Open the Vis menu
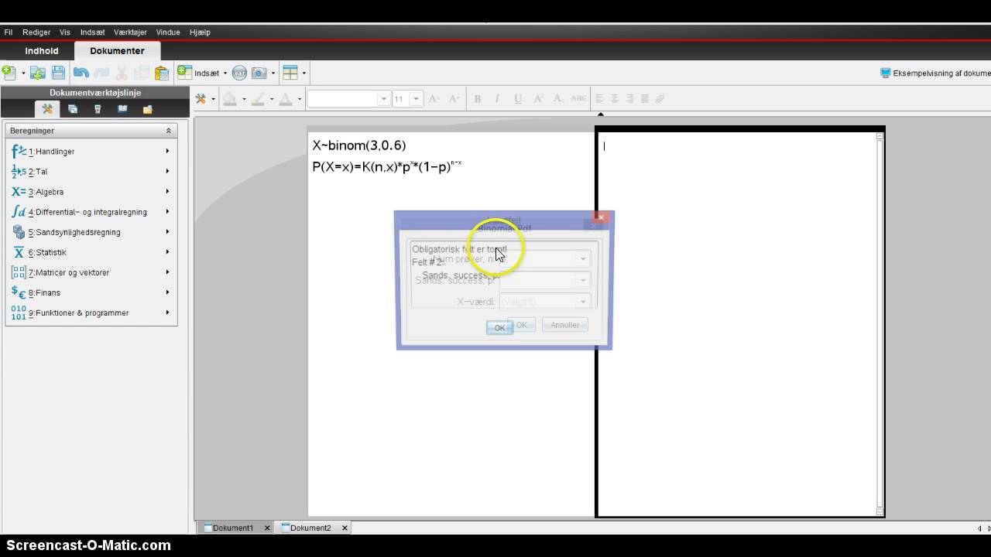 [x=65, y=32]
